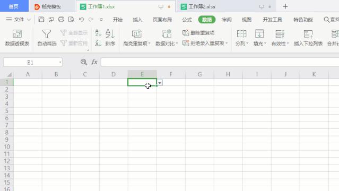Open the filter group dialog launcher
Image resolution: width=339 pixels, height=191 pixels.
[88, 50]
